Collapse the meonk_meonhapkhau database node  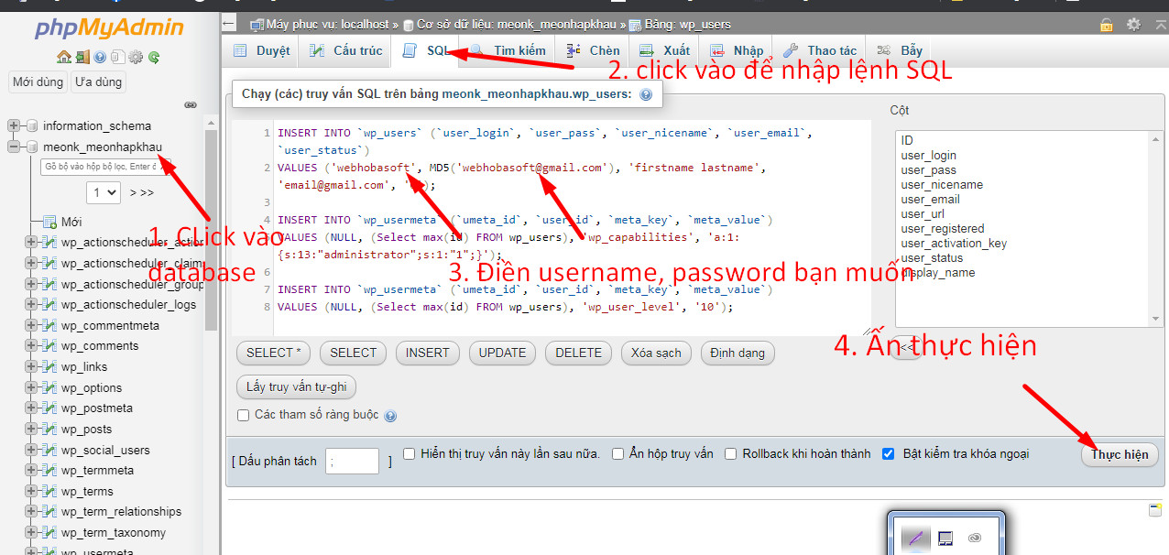coord(14,147)
